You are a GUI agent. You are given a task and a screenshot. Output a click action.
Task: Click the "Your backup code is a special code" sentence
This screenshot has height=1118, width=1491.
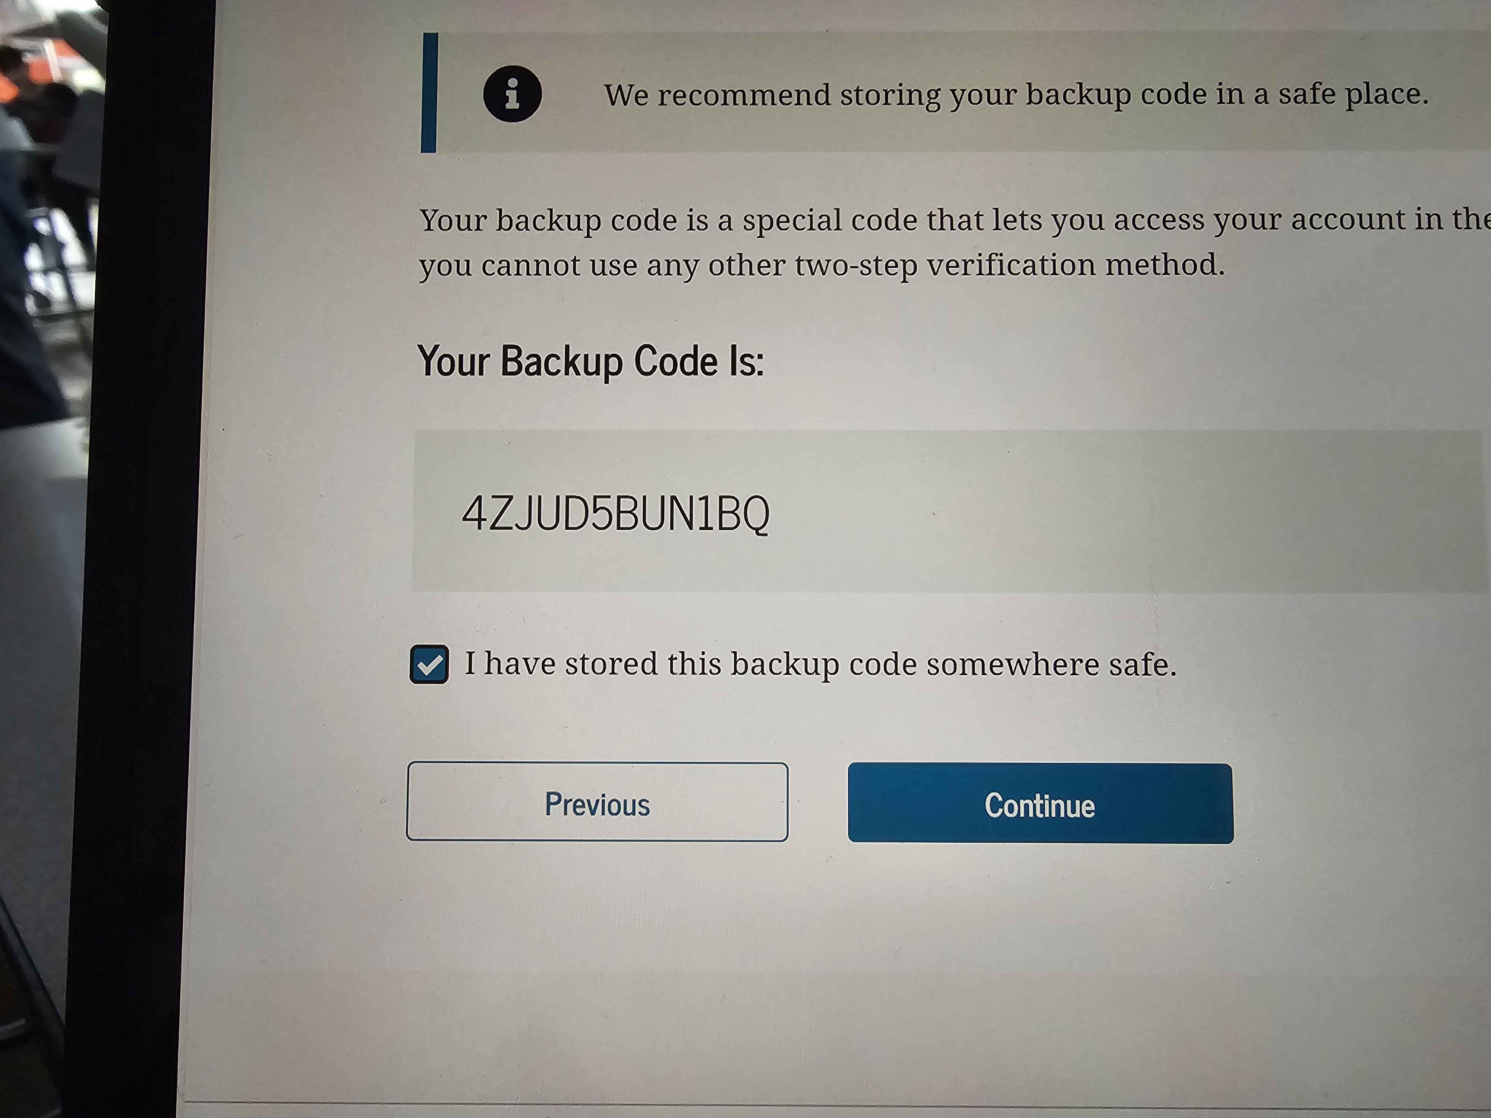[674, 220]
